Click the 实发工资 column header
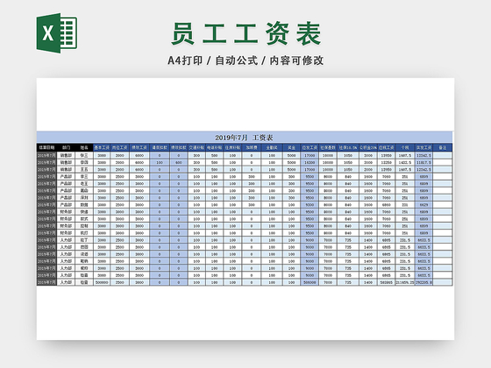This screenshot has width=491, height=368. point(423,147)
